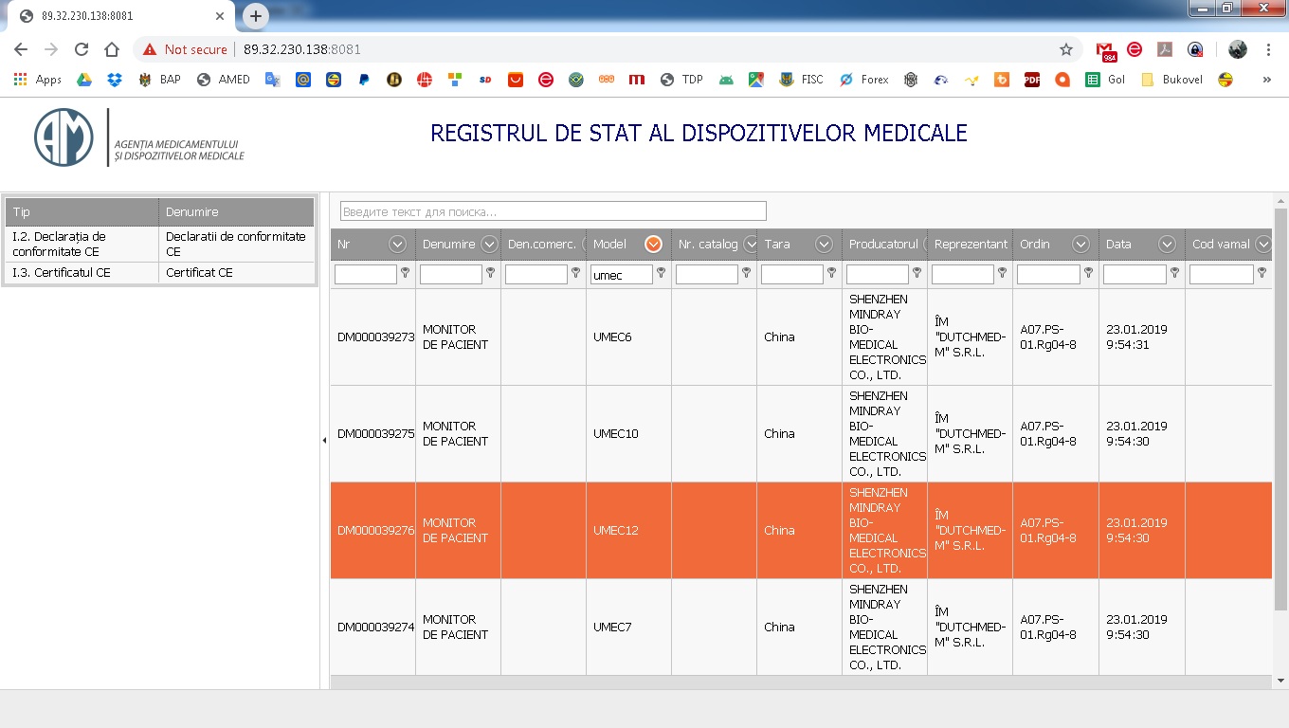The height and width of the screenshot is (728, 1289).
Task: Click the filter icon in Nr column
Action: click(x=406, y=273)
